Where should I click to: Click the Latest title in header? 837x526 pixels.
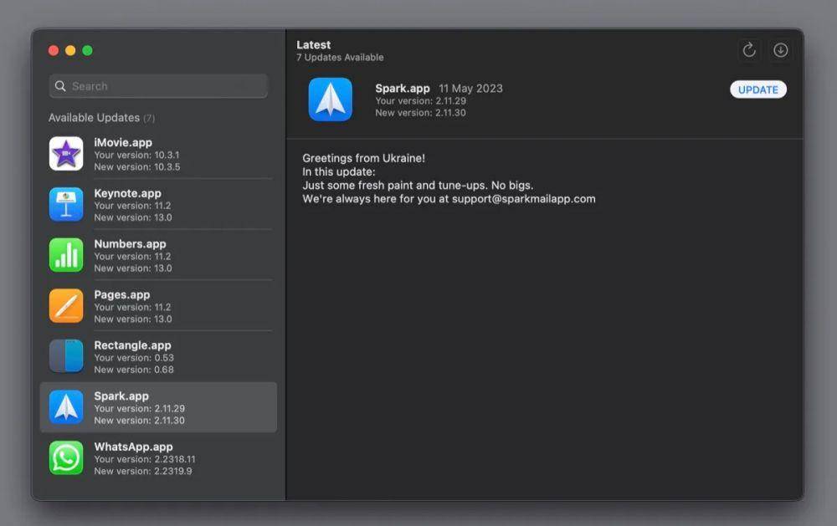[x=313, y=45]
